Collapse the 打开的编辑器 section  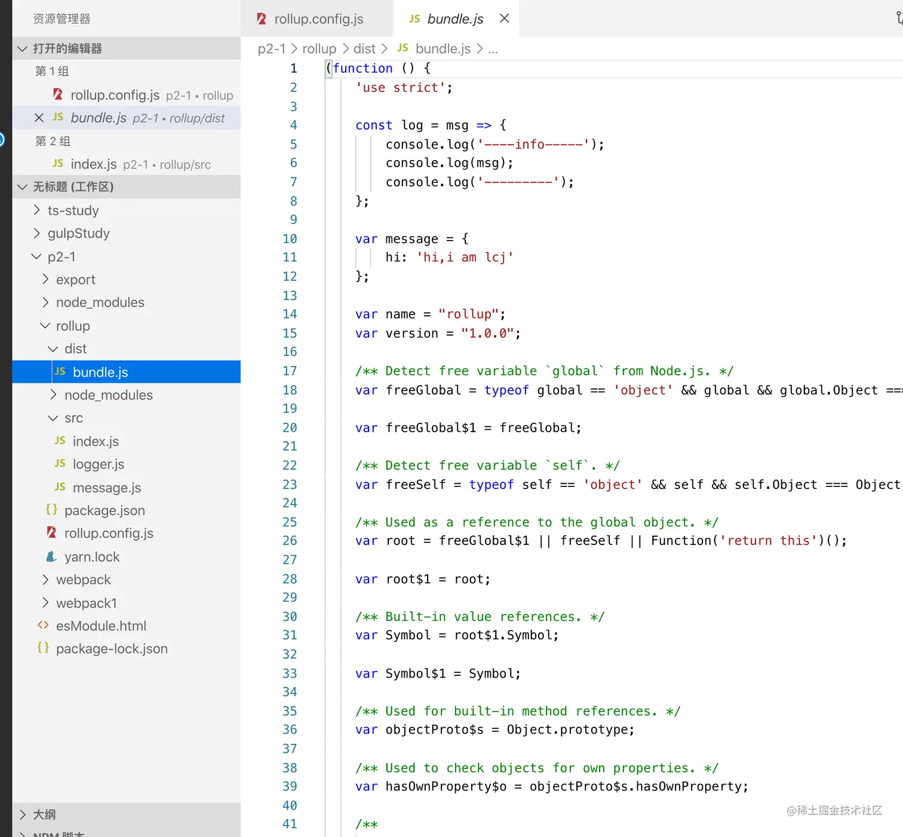click(23, 48)
